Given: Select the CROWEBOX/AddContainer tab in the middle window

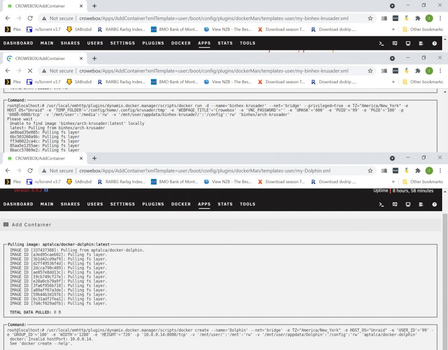Looking at the screenshot, I should pos(44,59).
